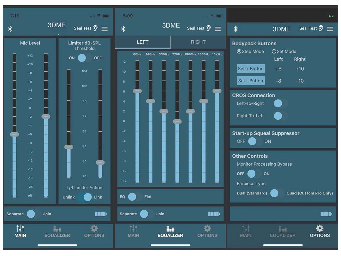Image resolution: width=341 pixels, height=256 pixels.
Task: Toggle EQ/Flat switch
Action: pos(135,197)
